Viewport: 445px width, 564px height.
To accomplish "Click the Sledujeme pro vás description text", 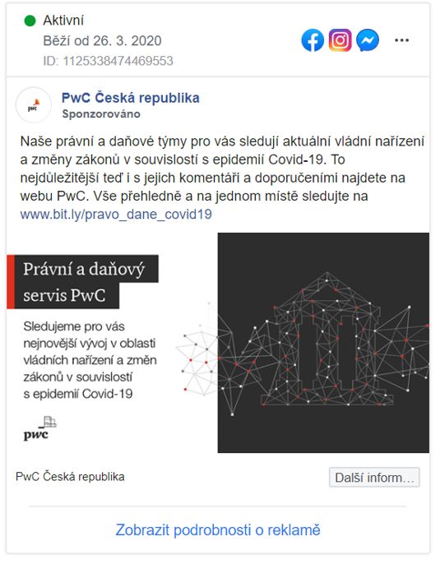I will click(90, 360).
